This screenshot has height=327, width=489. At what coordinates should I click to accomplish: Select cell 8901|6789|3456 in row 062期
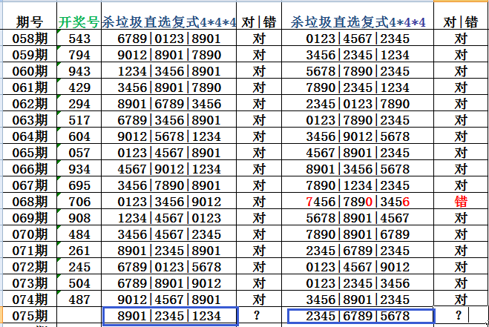point(168,103)
